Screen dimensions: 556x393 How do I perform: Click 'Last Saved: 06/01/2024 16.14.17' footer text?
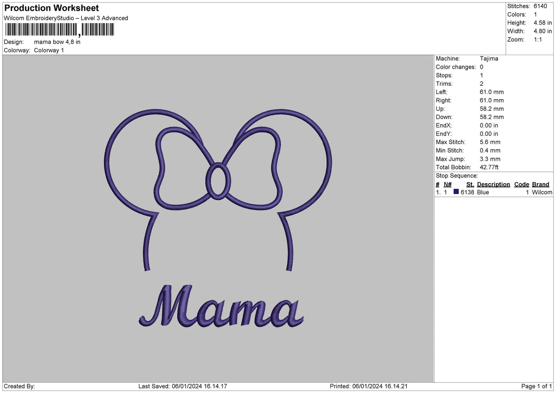pyautogui.click(x=183, y=387)
